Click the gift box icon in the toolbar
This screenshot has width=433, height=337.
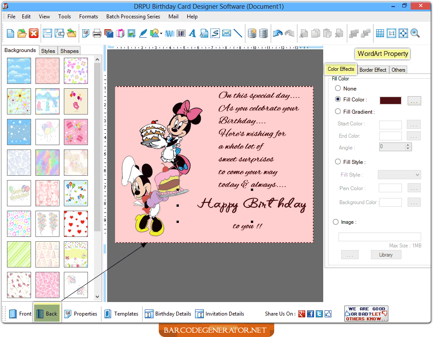(x=120, y=33)
